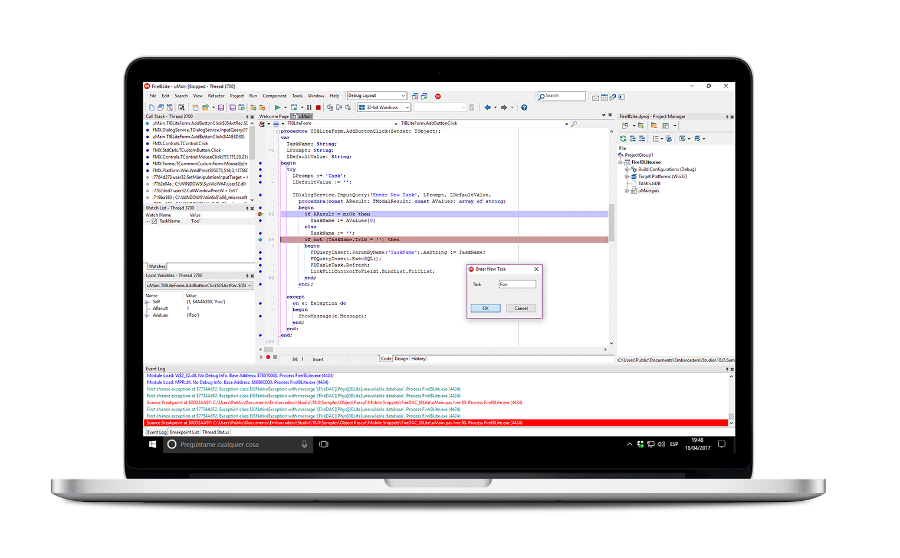Open the Project menu
The width and height of the screenshot is (900, 558).
tap(237, 96)
